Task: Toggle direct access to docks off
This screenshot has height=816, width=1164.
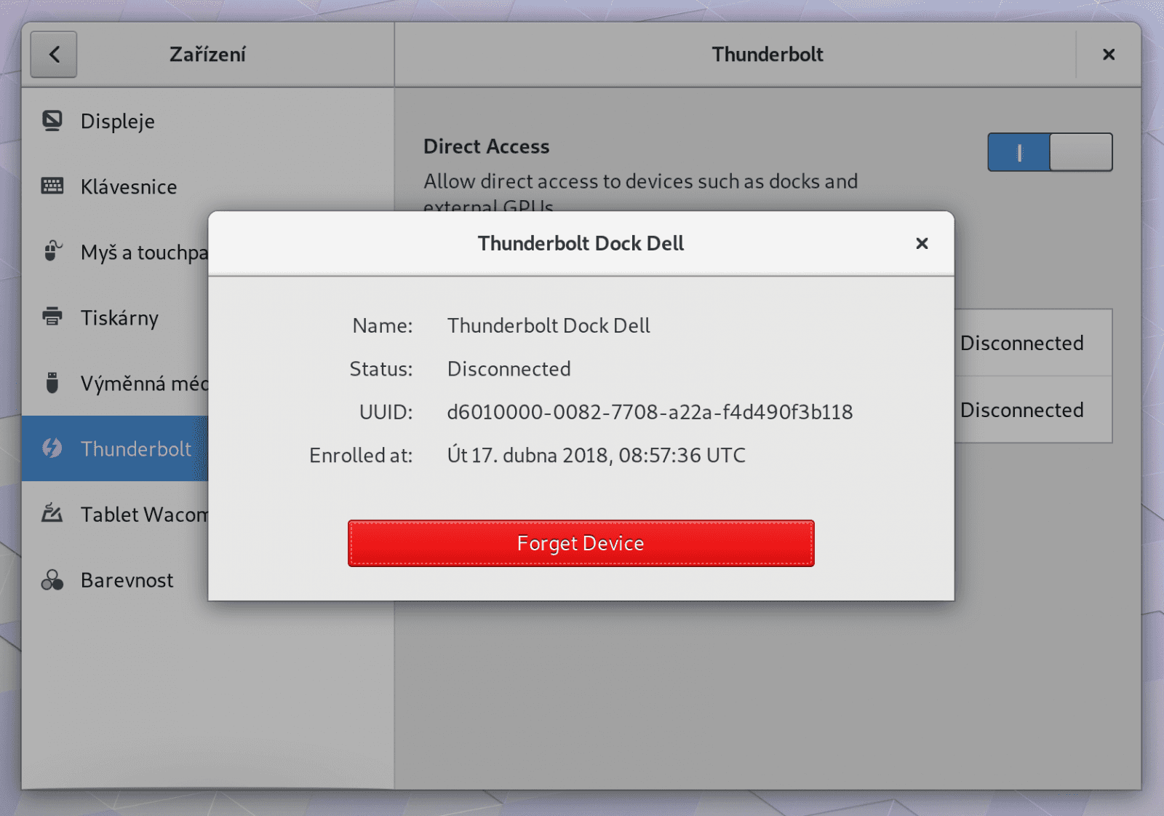Action: tap(1050, 151)
